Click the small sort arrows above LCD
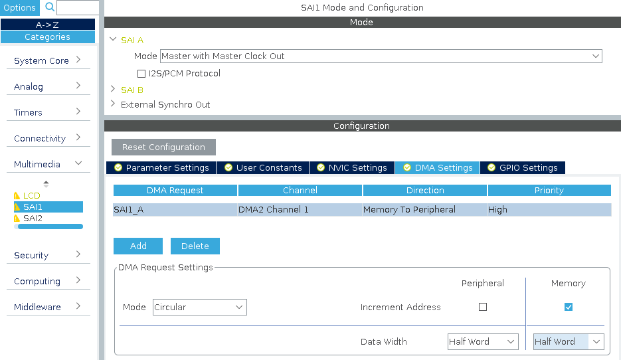Viewport: 621px width, 360px height. pyautogui.click(x=46, y=184)
